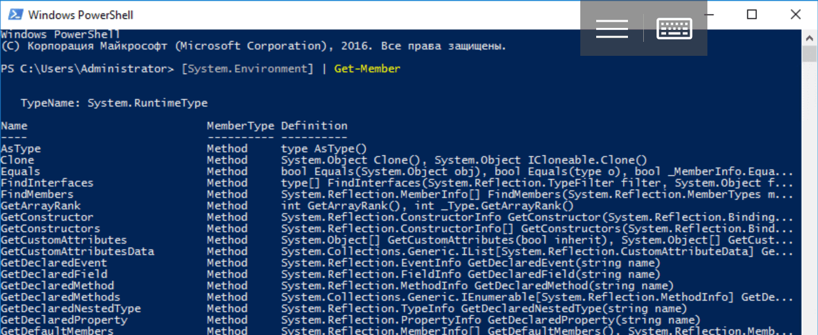This screenshot has width=818, height=335.
Task: Click the MemberType column header
Action: [x=240, y=126]
